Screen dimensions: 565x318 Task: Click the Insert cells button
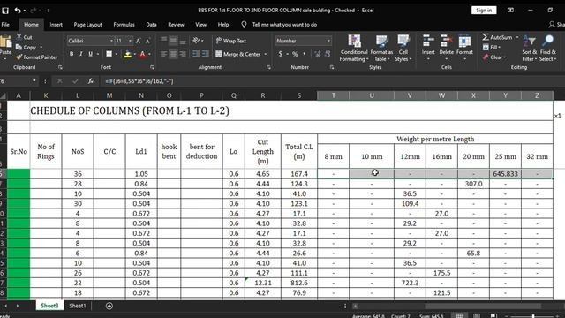tap(428, 48)
